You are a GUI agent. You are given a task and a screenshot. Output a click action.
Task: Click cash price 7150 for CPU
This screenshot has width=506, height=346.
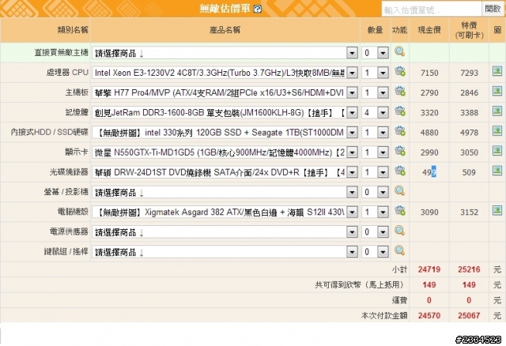[429, 73]
